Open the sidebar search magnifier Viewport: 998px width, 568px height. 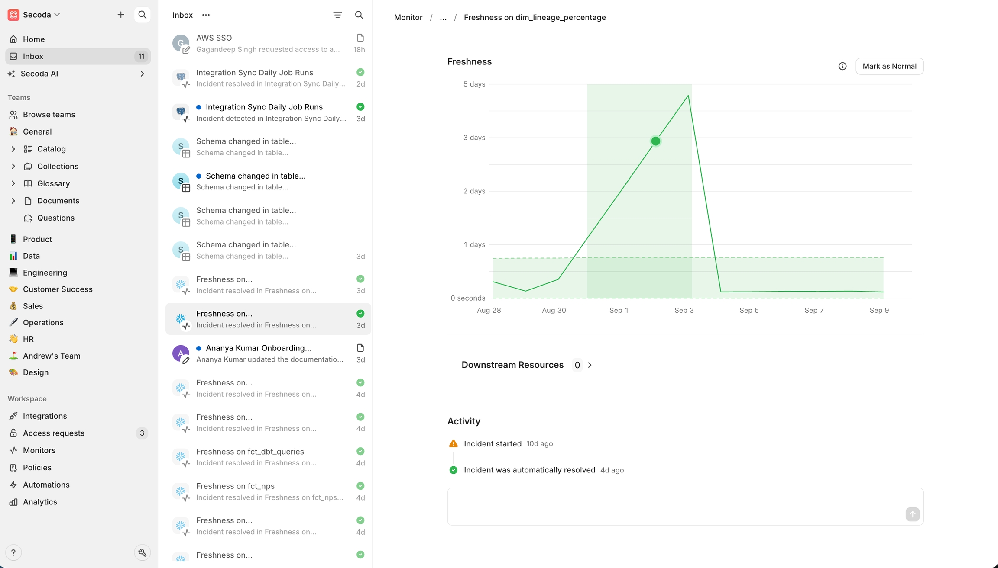[142, 15]
